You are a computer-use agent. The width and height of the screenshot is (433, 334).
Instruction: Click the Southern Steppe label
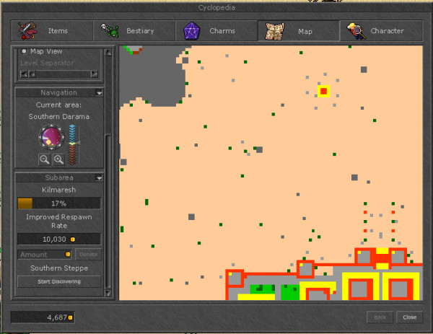tap(59, 268)
